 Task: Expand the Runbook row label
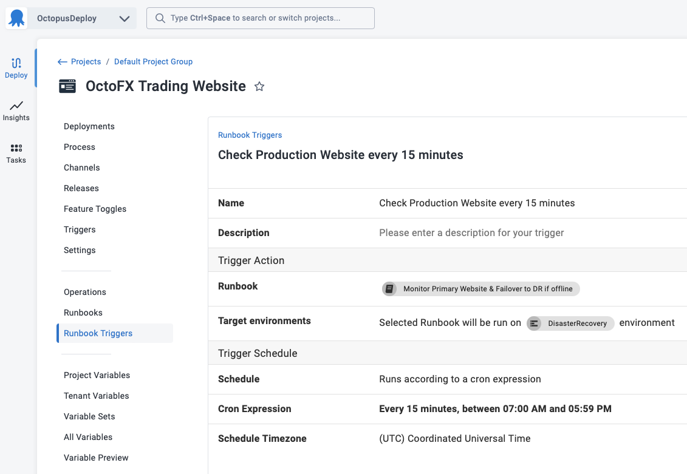238,286
